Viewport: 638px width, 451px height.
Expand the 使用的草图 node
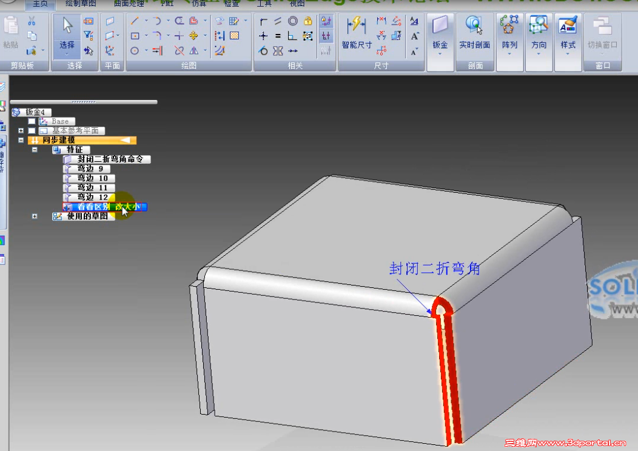[35, 216]
